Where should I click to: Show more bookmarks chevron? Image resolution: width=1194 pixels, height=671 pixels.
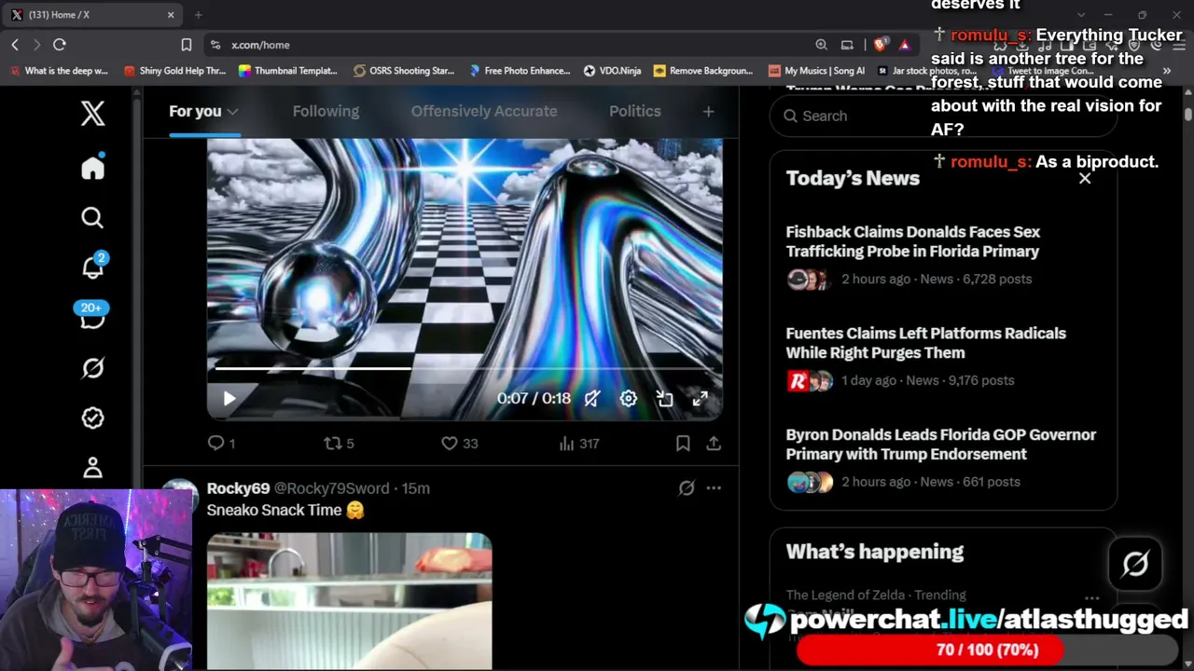point(1166,71)
